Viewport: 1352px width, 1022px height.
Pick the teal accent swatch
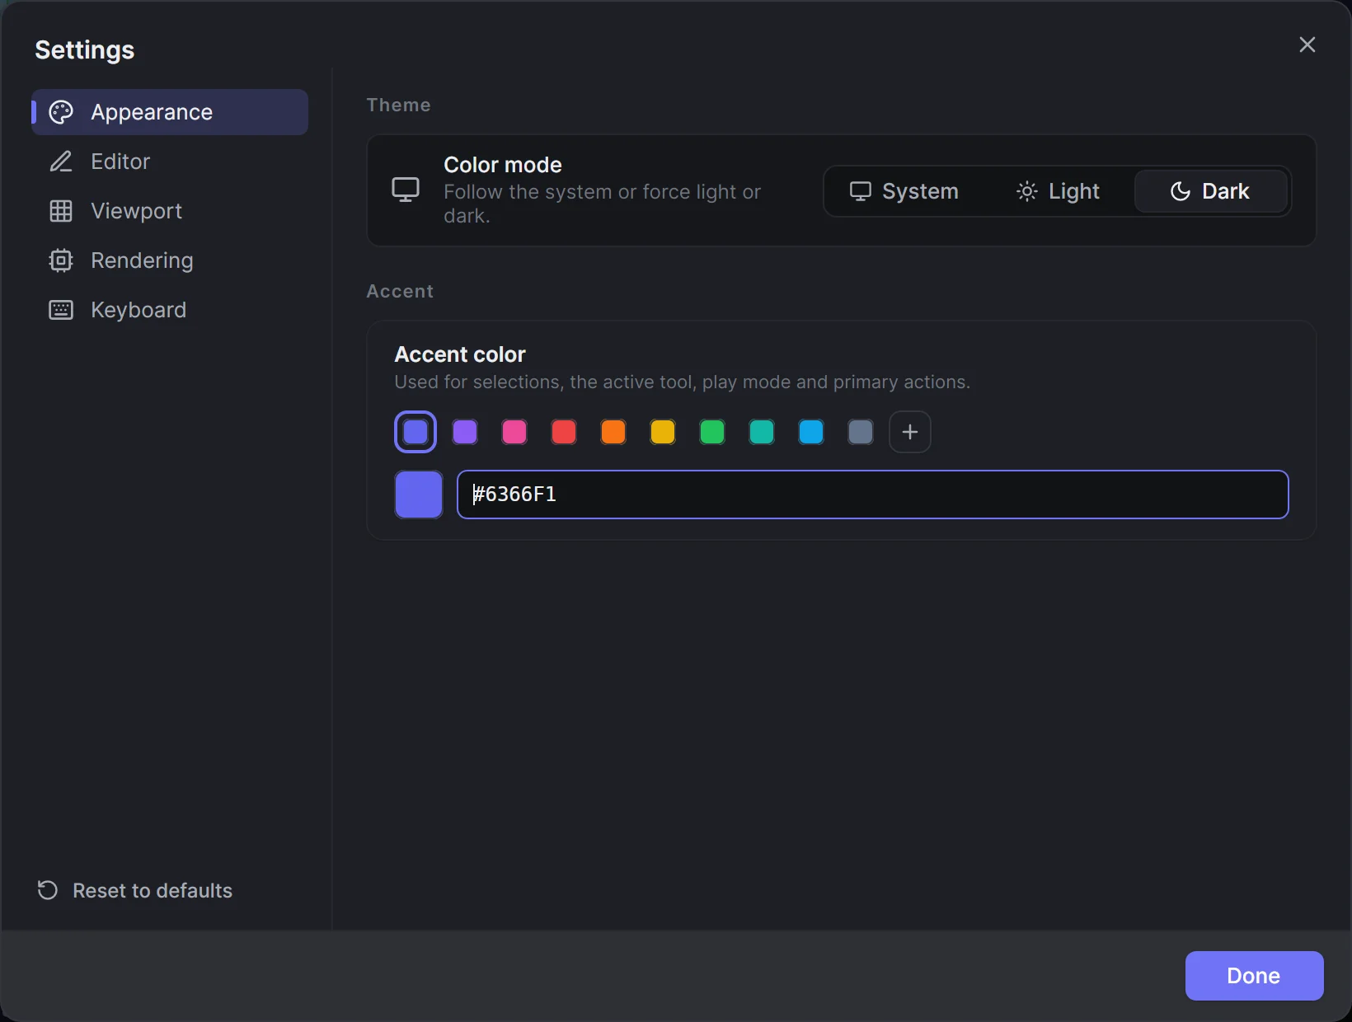click(762, 432)
